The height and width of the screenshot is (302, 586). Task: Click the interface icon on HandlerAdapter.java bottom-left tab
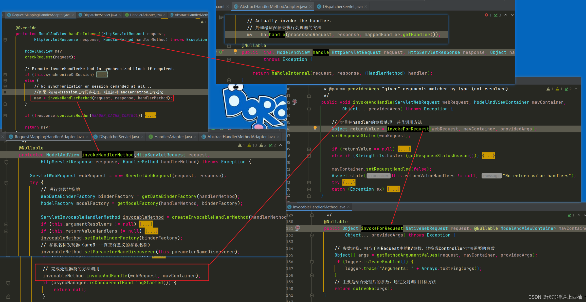(151, 137)
